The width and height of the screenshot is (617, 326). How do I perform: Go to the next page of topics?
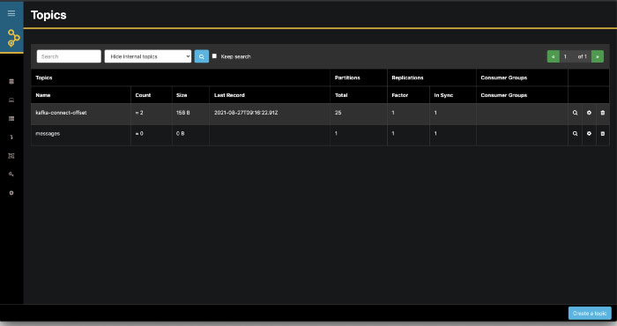(x=598, y=56)
